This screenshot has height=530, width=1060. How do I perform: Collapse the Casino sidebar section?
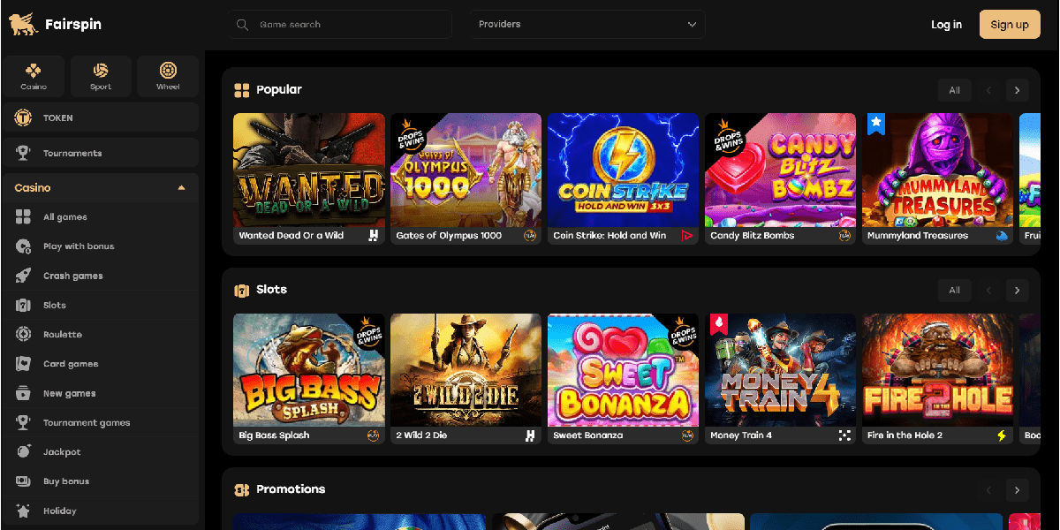(x=181, y=188)
